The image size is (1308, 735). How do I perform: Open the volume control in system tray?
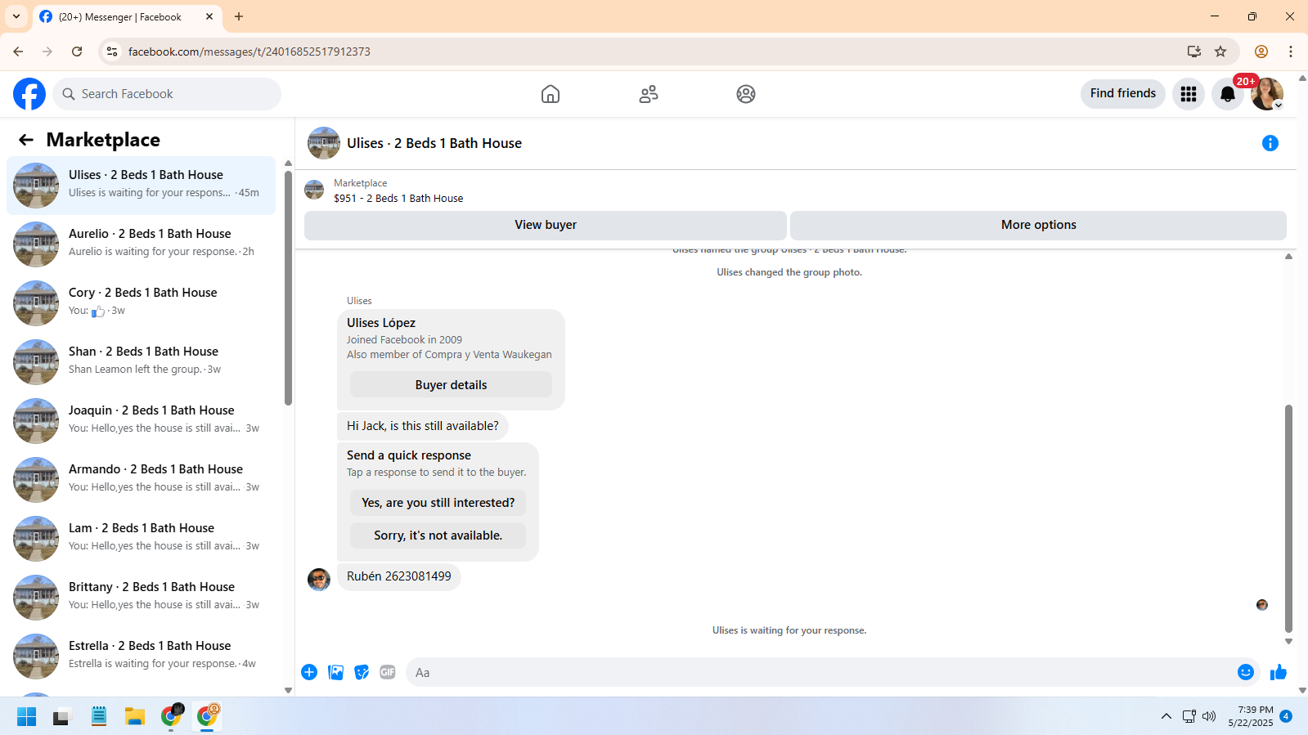tap(1209, 716)
